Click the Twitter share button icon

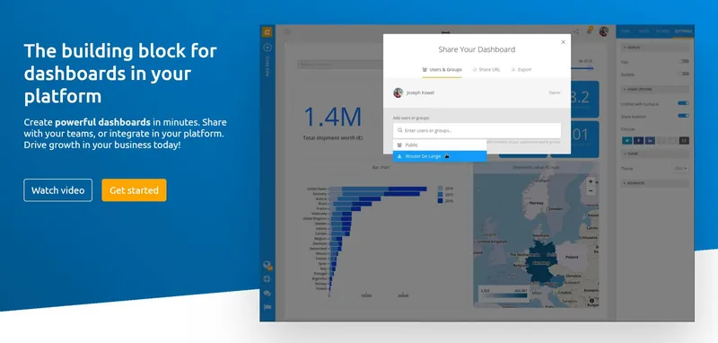[x=626, y=141]
